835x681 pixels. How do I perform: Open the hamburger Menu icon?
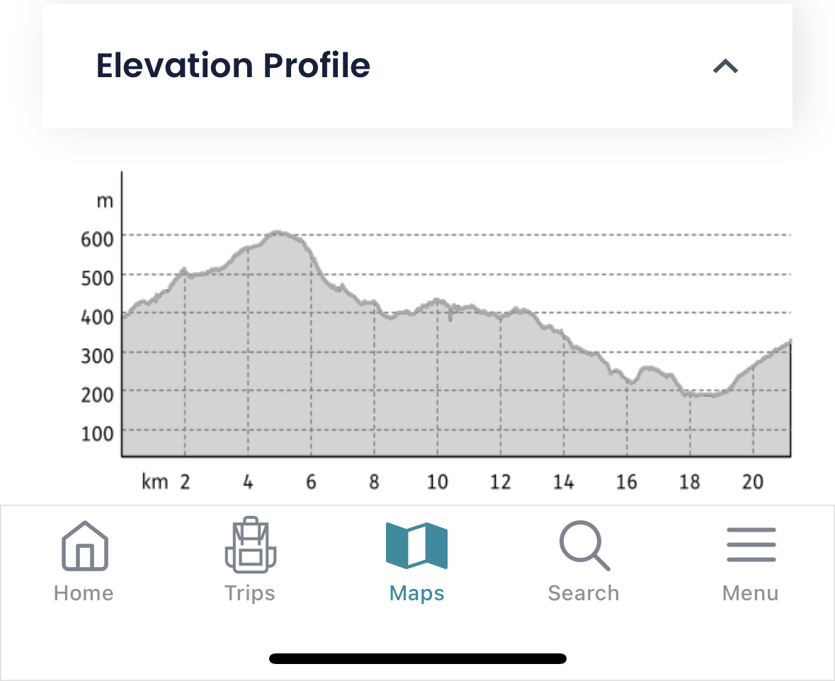tap(751, 545)
